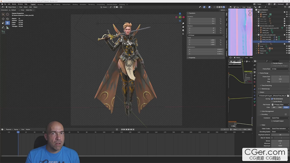Select the RGBA color mode button
290x163 pixels.
[x=286, y=107]
